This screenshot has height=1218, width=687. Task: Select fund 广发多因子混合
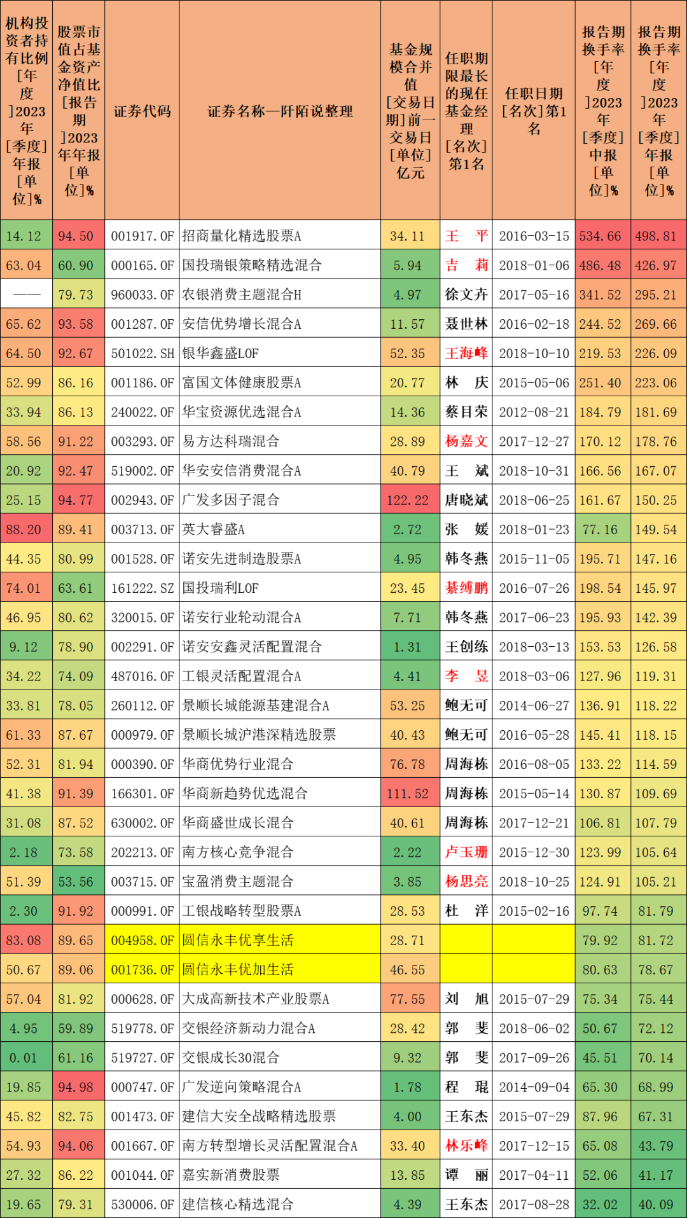pos(231,501)
